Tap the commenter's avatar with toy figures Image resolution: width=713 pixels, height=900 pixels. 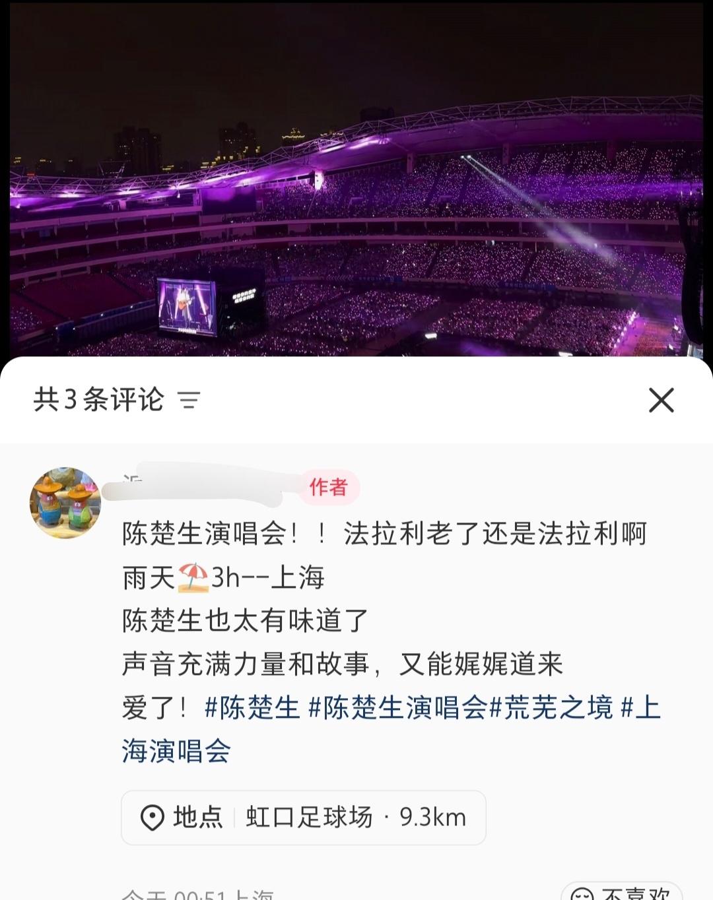[x=65, y=503]
